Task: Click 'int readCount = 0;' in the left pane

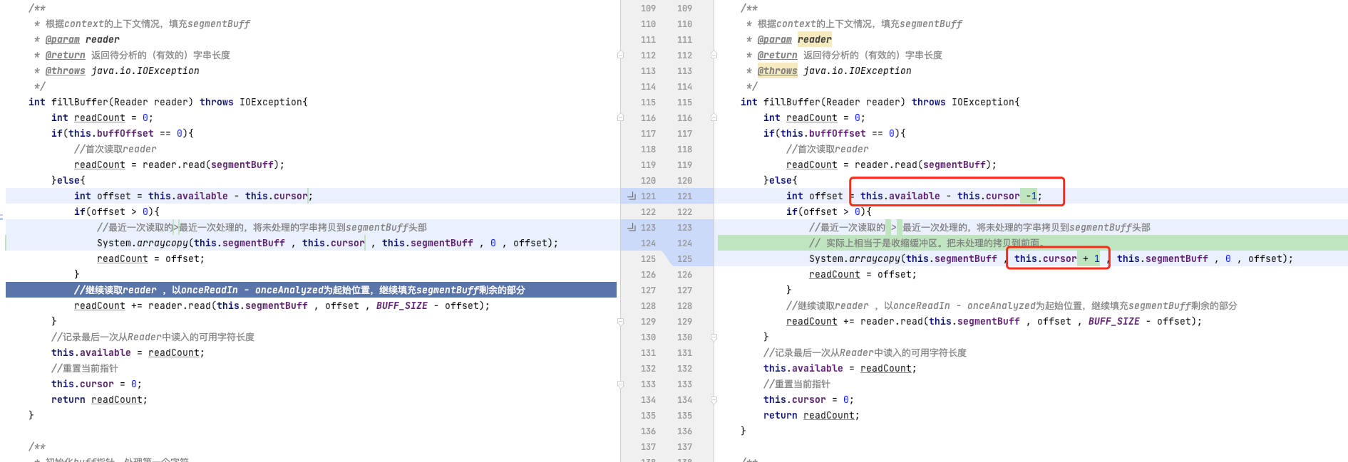Action: (103, 117)
